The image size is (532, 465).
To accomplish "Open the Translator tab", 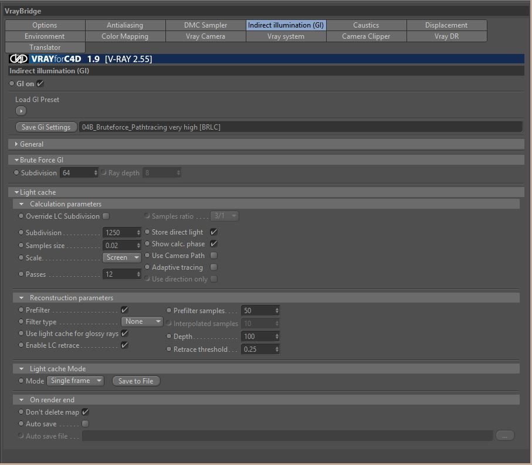I will pos(45,47).
